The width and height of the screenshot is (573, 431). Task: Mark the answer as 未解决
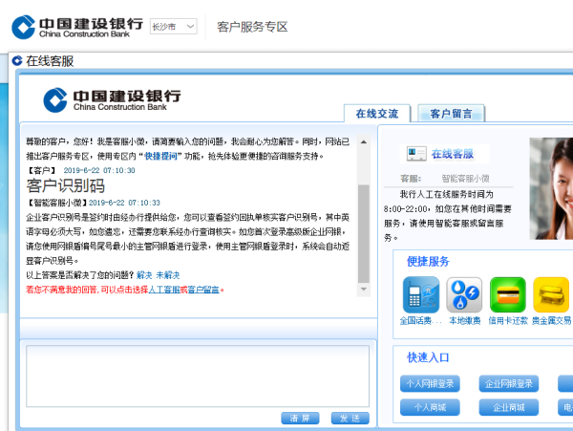[x=168, y=275]
